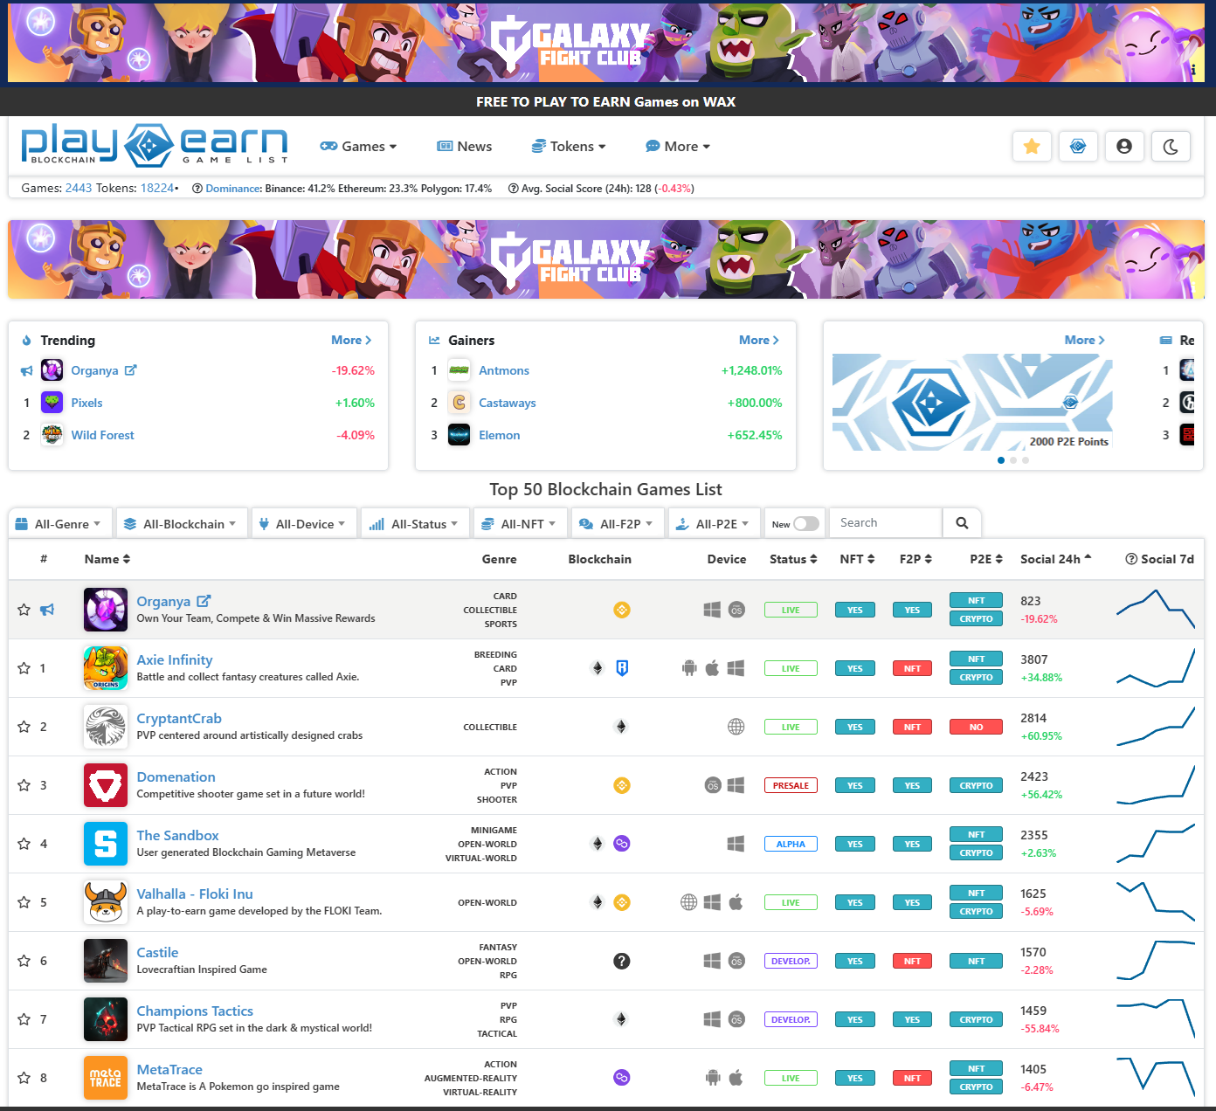Image resolution: width=1216 pixels, height=1111 pixels.
Task: Open the All-F2P filter dropdown
Action: [618, 524]
